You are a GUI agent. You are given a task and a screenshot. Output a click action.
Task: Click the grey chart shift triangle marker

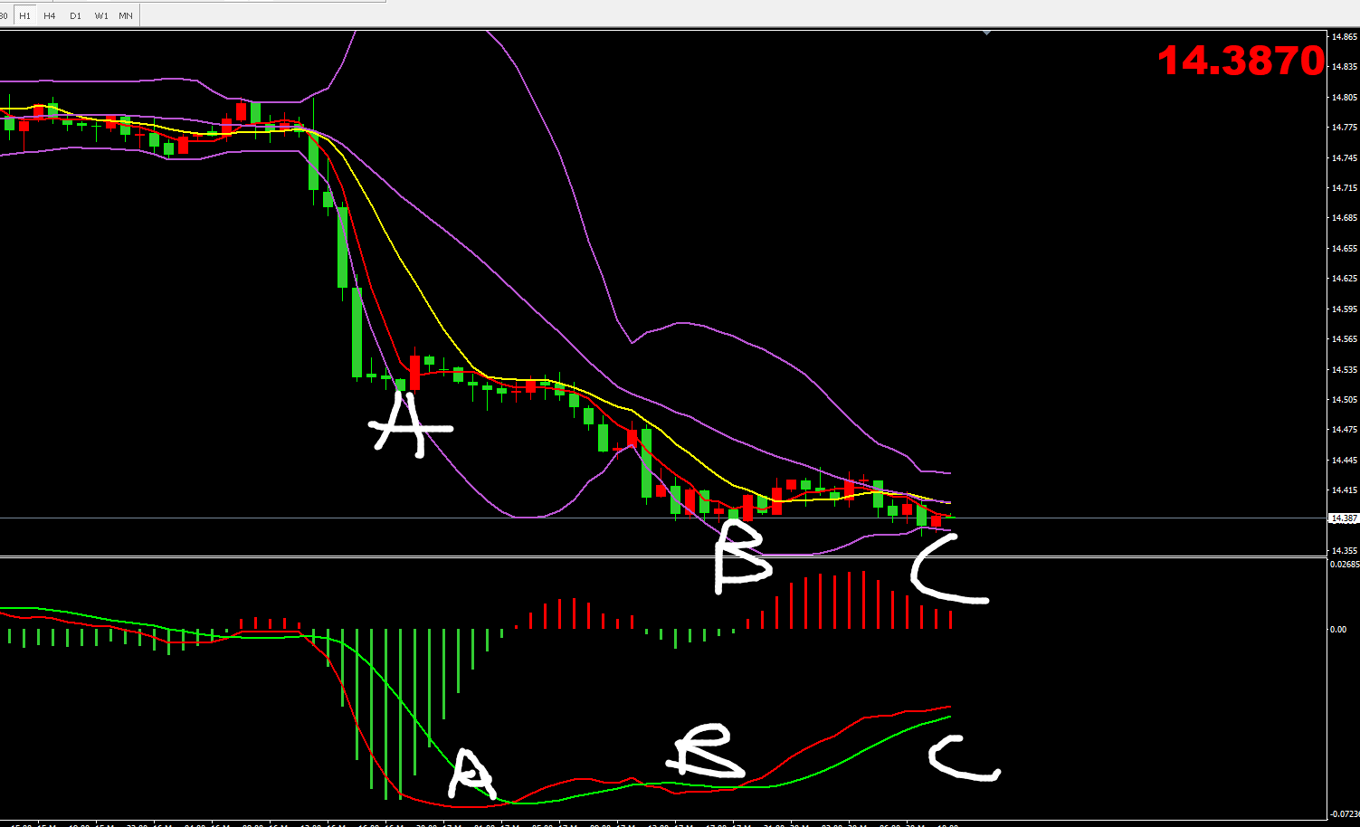(987, 33)
